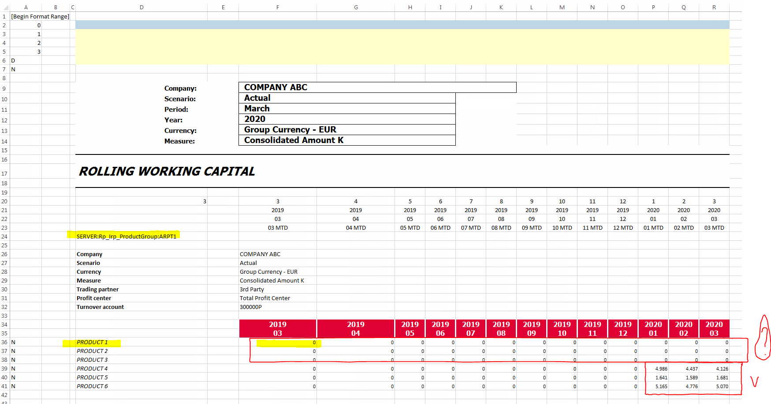This screenshot has width=771, height=404.
Task: Click the red 2020 02 column header
Action: (684, 329)
